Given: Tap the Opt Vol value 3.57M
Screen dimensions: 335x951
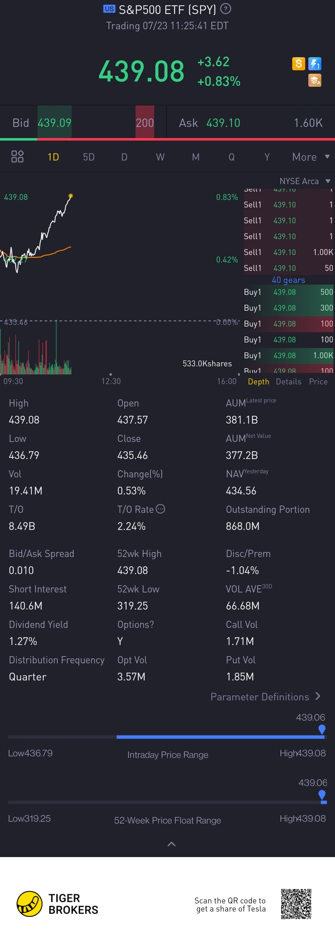Looking at the screenshot, I should tap(132, 677).
